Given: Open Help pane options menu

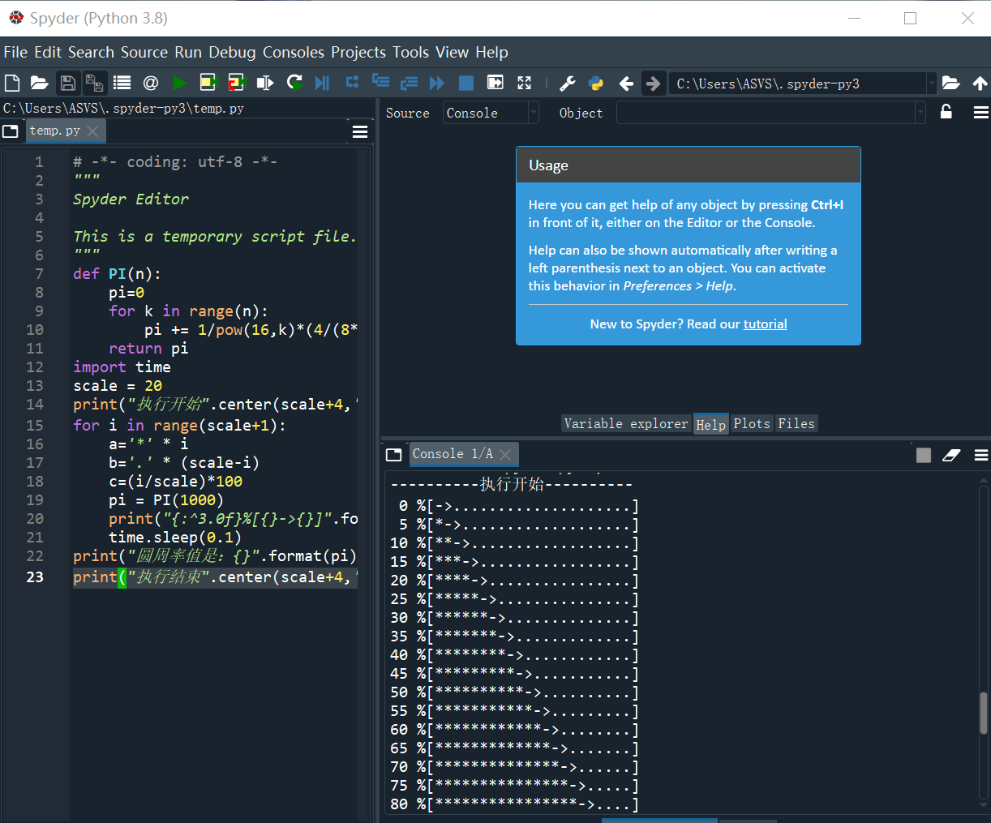Looking at the screenshot, I should point(980,113).
